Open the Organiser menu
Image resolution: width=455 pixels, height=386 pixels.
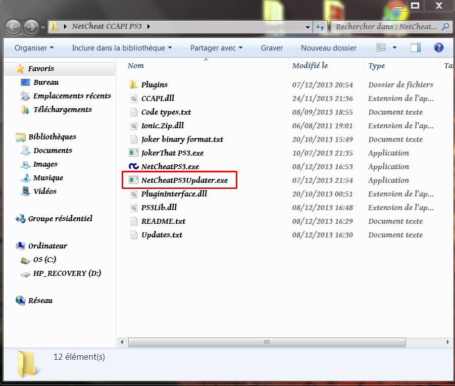[34, 48]
